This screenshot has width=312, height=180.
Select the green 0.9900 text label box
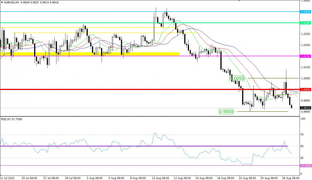(x=226, y=112)
